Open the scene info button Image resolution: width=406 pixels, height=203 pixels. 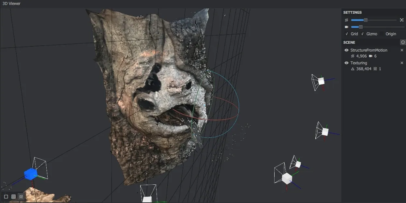click(403, 42)
